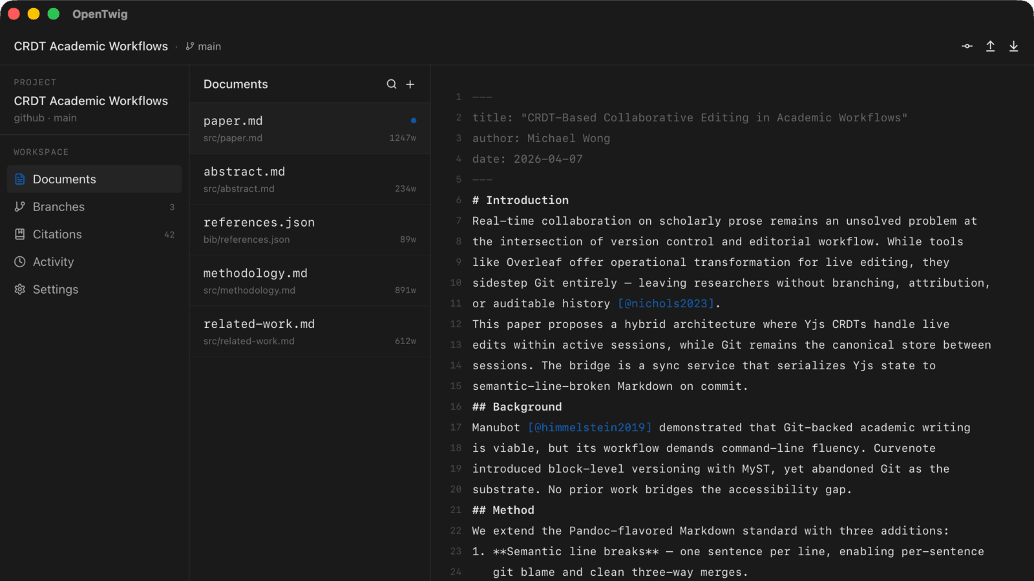
Task: Show the Activity section
Action: pos(94,262)
